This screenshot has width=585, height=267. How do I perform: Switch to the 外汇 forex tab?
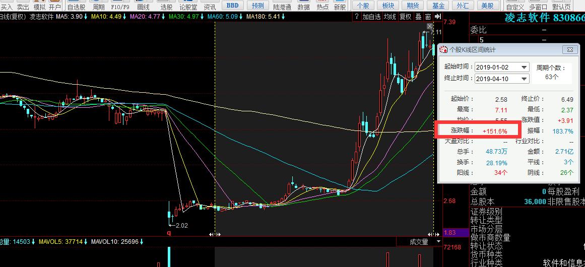pyautogui.click(x=463, y=5)
